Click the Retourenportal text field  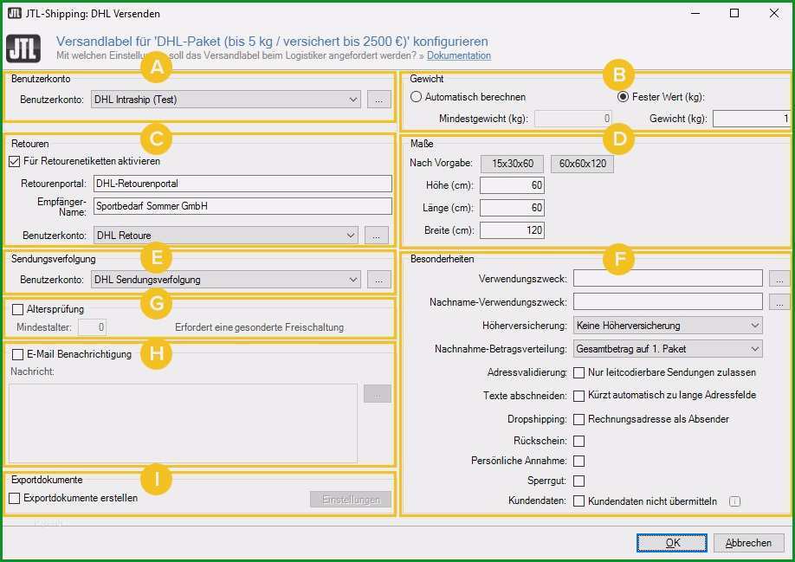pyautogui.click(x=242, y=184)
